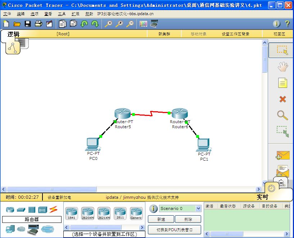Pick the Generic router model
Viewport: 294px width, 238px height.
[136, 214]
